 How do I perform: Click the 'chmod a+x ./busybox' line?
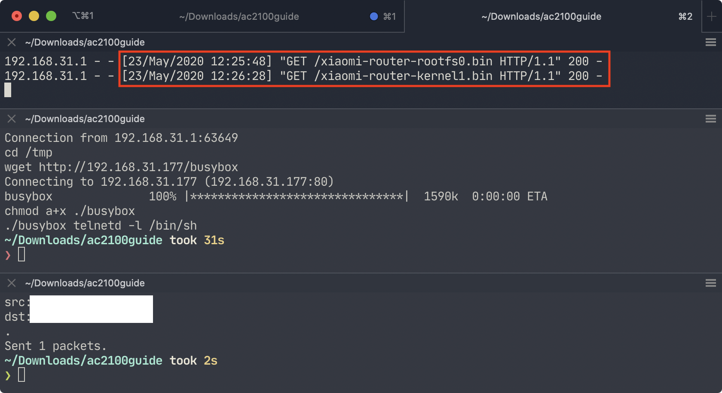(x=70, y=211)
